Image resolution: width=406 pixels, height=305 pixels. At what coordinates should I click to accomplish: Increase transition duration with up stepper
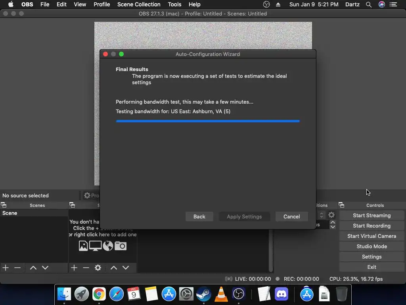click(333, 222)
